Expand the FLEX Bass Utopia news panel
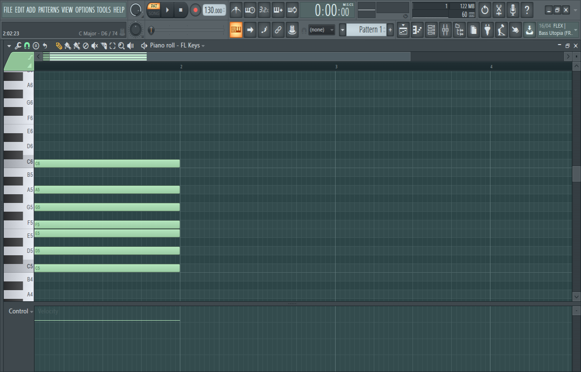 pyautogui.click(x=558, y=29)
